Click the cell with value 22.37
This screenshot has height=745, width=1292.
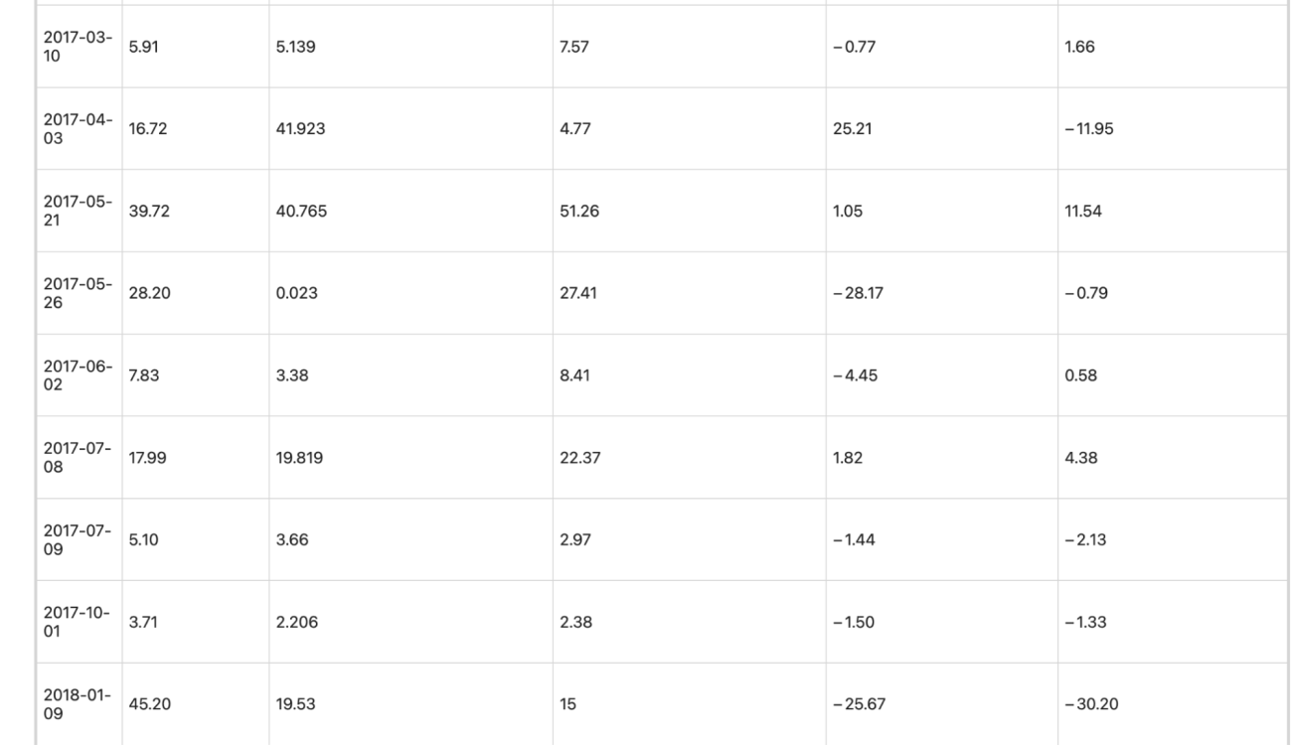tap(689, 458)
